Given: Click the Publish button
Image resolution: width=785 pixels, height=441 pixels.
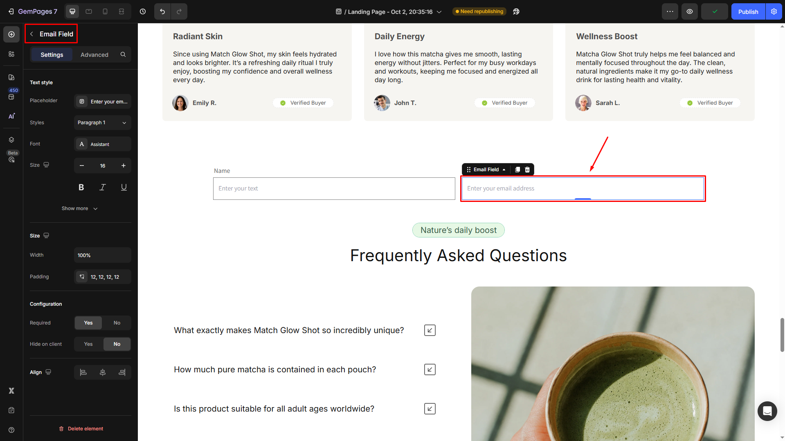Looking at the screenshot, I should point(748,11).
